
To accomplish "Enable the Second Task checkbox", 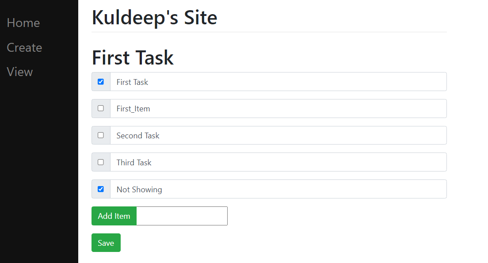I will (101, 135).
